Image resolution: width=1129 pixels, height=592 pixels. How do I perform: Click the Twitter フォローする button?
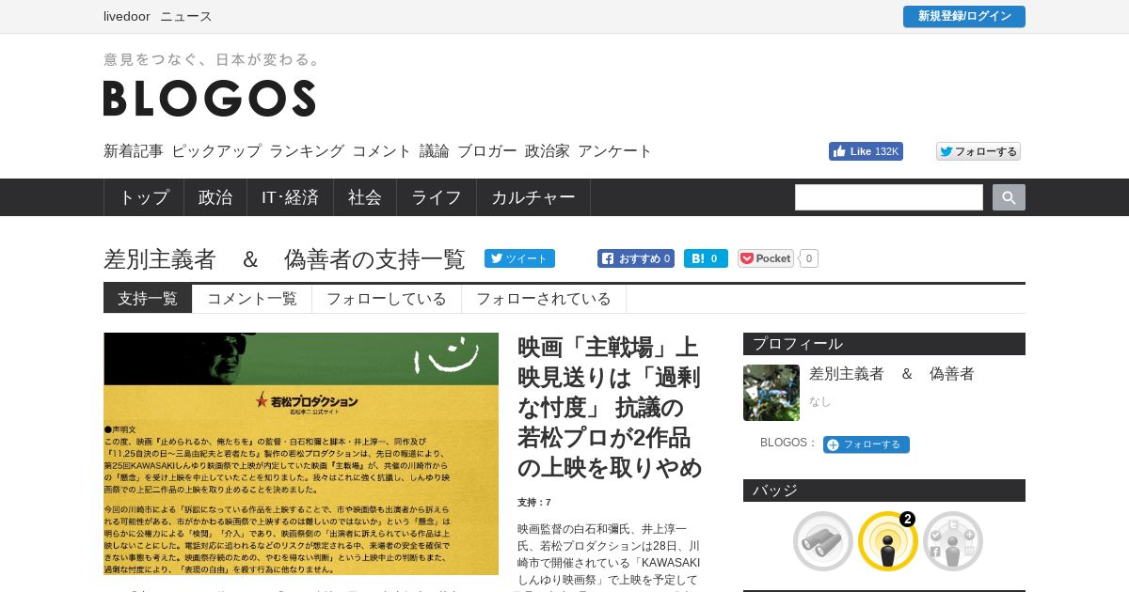(x=978, y=151)
